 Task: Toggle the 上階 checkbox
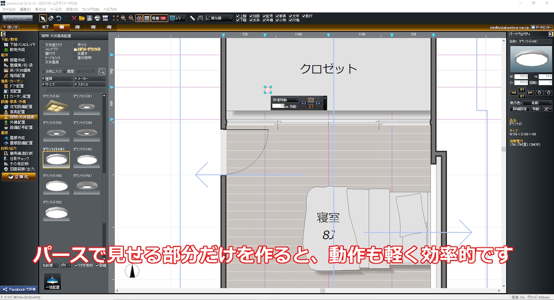pyautogui.click(x=238, y=16)
